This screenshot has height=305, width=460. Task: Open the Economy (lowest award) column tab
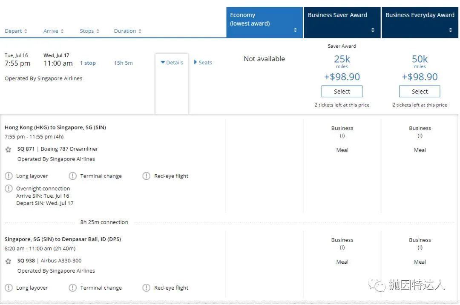coord(264,23)
